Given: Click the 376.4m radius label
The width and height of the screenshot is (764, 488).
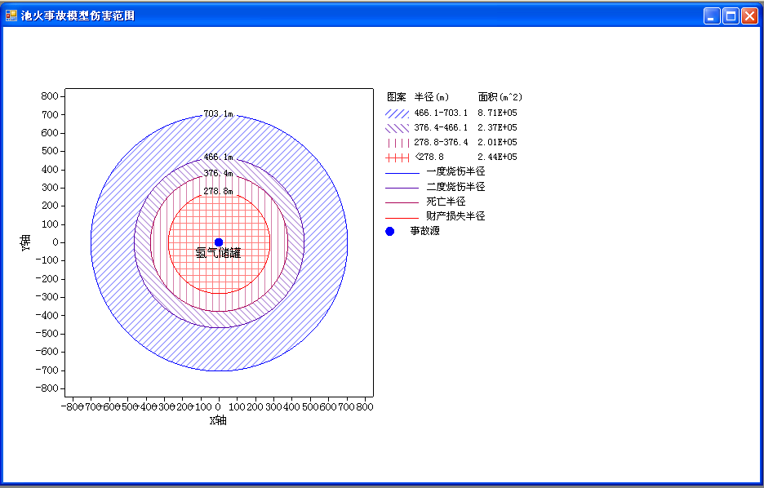Looking at the screenshot, I should 218,173.
